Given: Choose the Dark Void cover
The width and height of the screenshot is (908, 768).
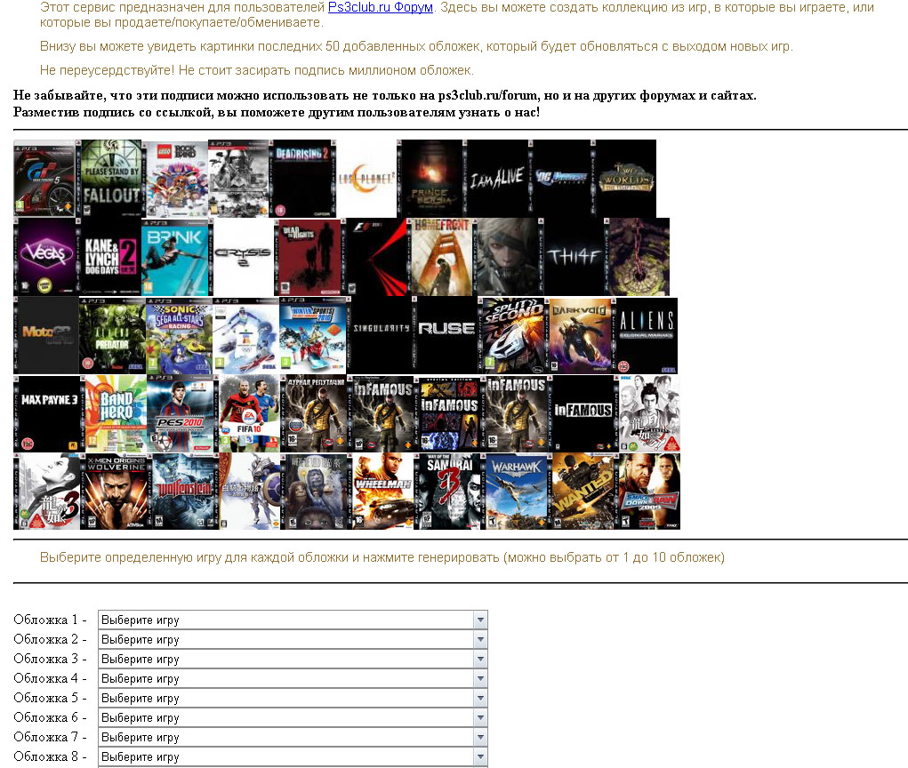Looking at the screenshot, I should 579,336.
